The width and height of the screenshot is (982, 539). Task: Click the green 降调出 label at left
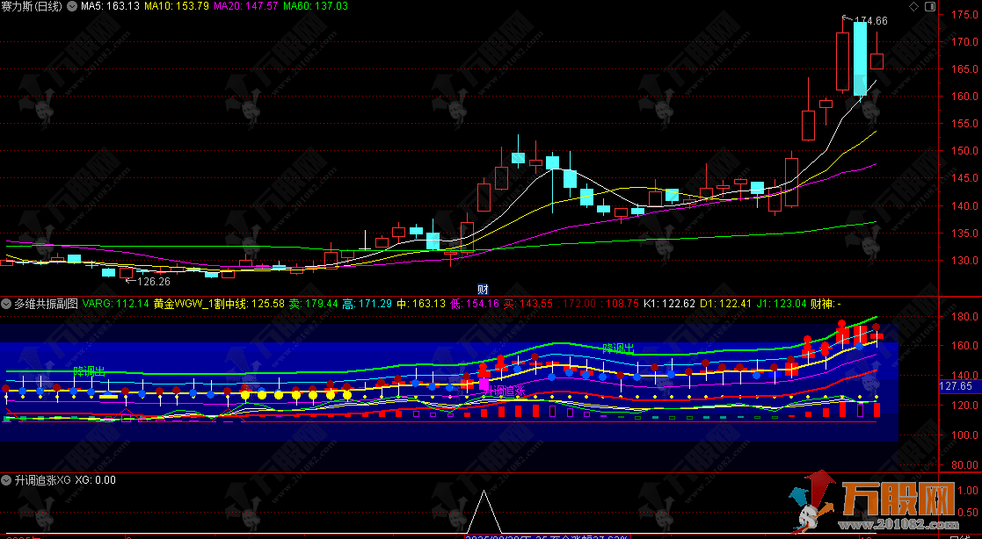(x=89, y=371)
